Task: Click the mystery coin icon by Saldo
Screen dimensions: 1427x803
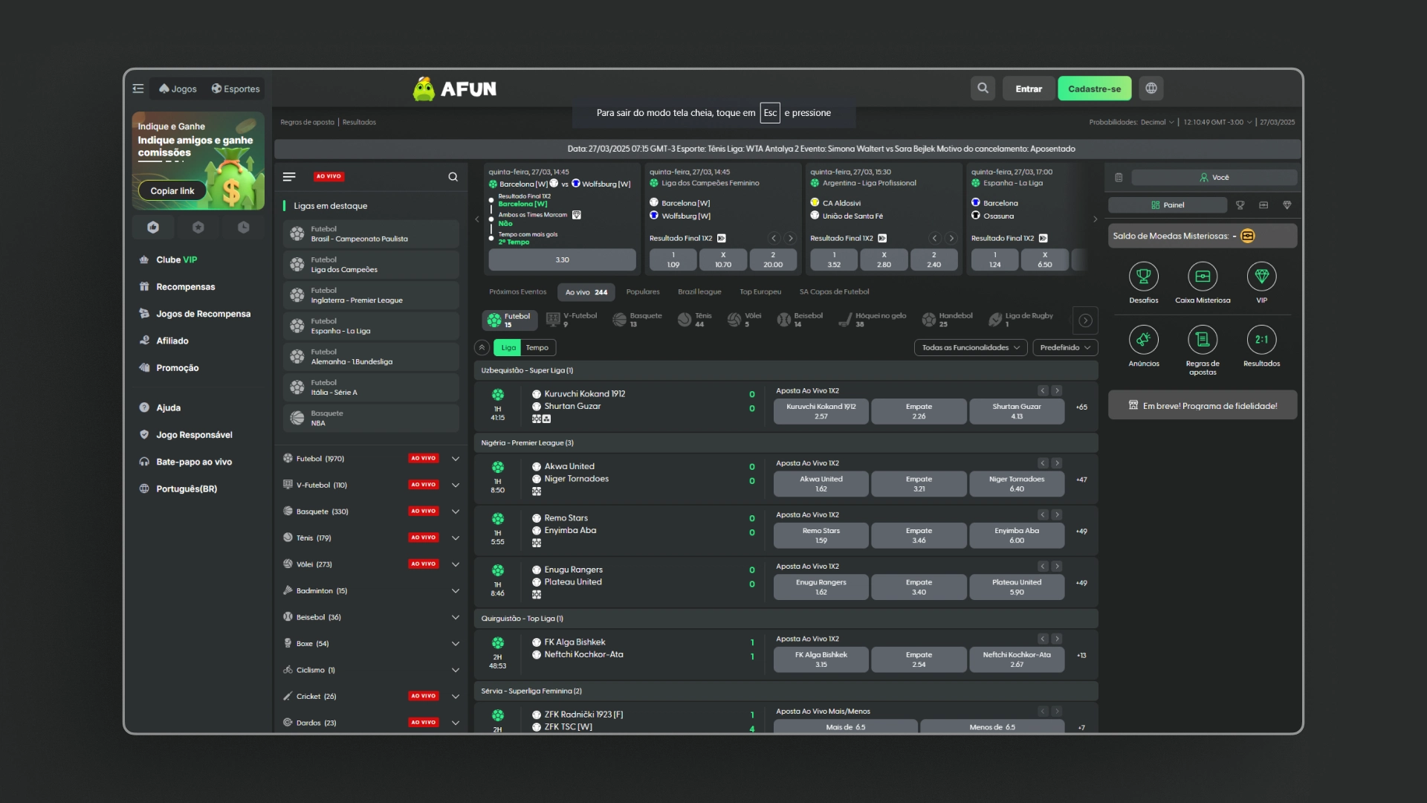Action: 1248,236
